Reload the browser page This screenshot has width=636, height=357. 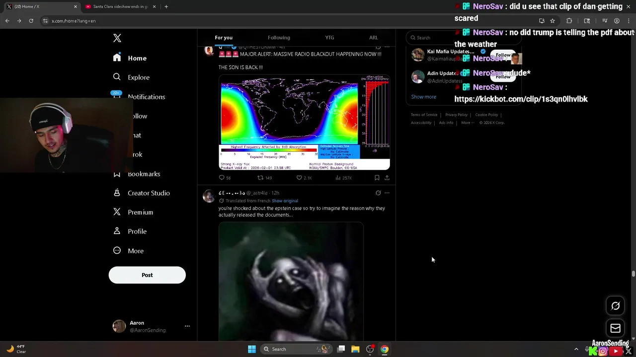pyautogui.click(x=31, y=21)
